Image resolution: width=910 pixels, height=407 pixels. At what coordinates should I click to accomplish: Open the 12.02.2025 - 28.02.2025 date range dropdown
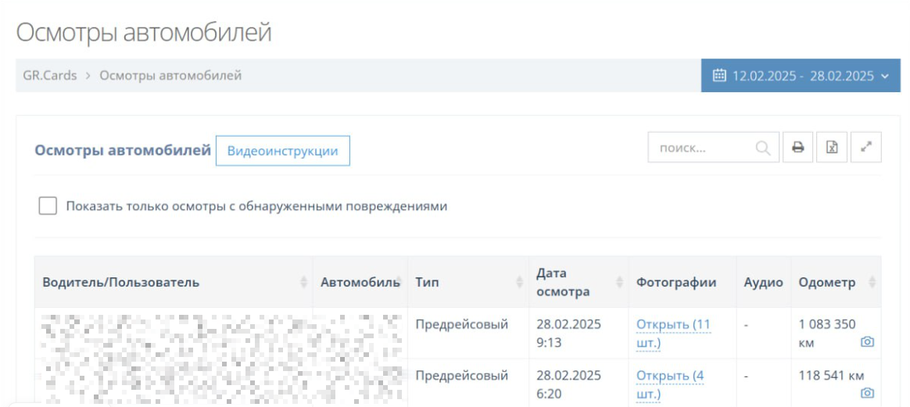pos(801,75)
